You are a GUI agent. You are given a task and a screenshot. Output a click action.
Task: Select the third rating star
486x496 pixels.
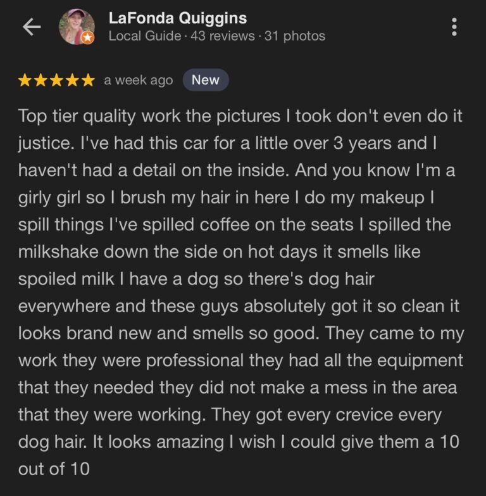pyautogui.click(x=56, y=80)
